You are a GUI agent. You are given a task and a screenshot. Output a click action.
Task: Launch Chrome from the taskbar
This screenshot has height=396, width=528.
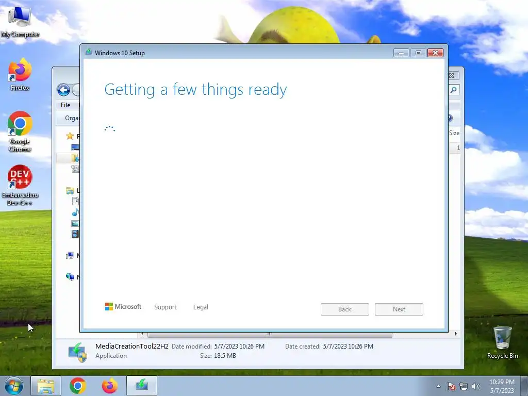[78, 386]
